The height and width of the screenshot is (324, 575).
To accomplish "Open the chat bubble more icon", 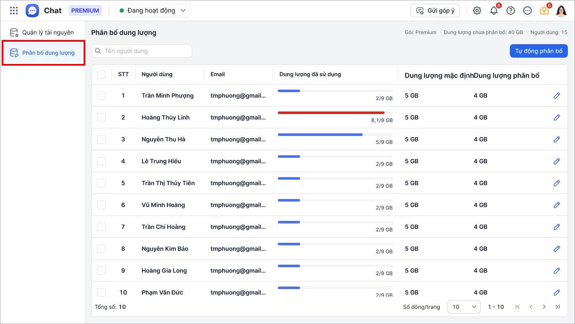I will coord(528,11).
